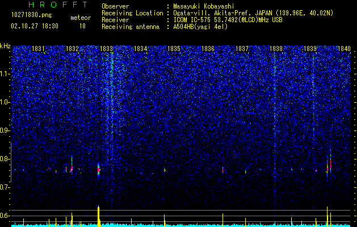Click the Receiver label

click(115, 20)
